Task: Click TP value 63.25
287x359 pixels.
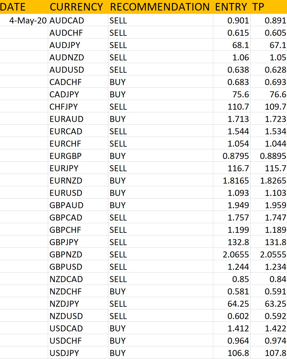Action: (x=276, y=304)
